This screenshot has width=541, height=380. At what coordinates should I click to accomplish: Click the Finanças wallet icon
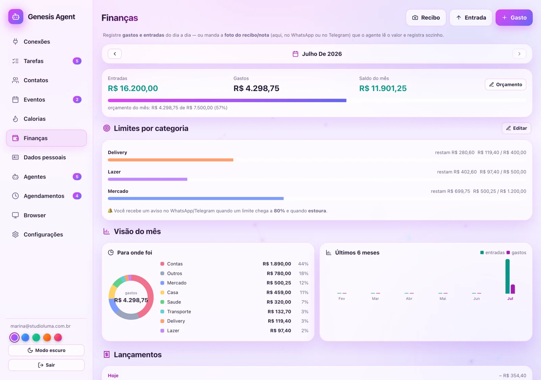(16, 138)
